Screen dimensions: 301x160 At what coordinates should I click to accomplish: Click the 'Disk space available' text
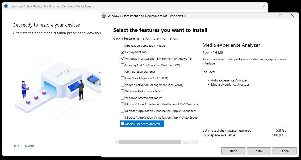219,135
